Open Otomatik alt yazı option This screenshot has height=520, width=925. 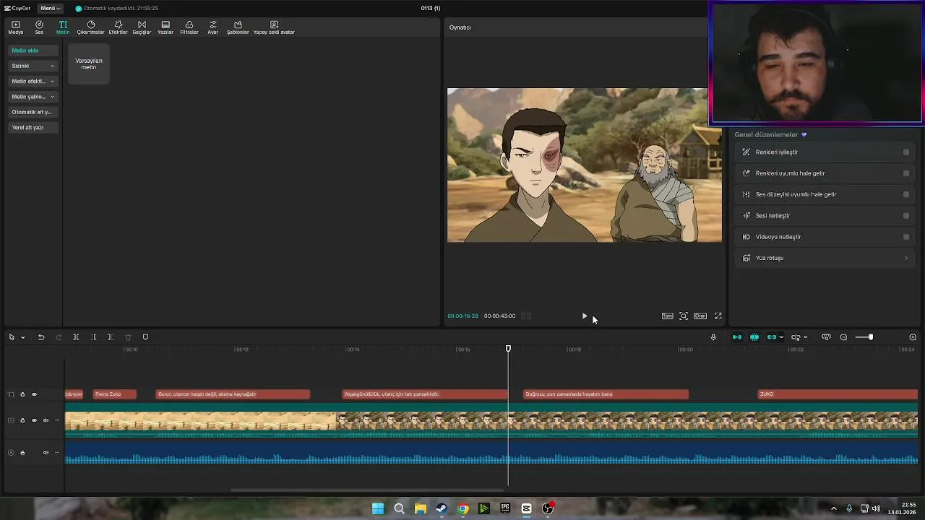coord(33,112)
